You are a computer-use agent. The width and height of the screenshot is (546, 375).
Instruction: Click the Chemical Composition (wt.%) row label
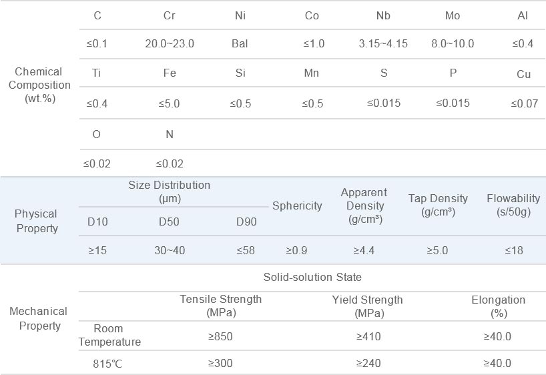[39, 85]
